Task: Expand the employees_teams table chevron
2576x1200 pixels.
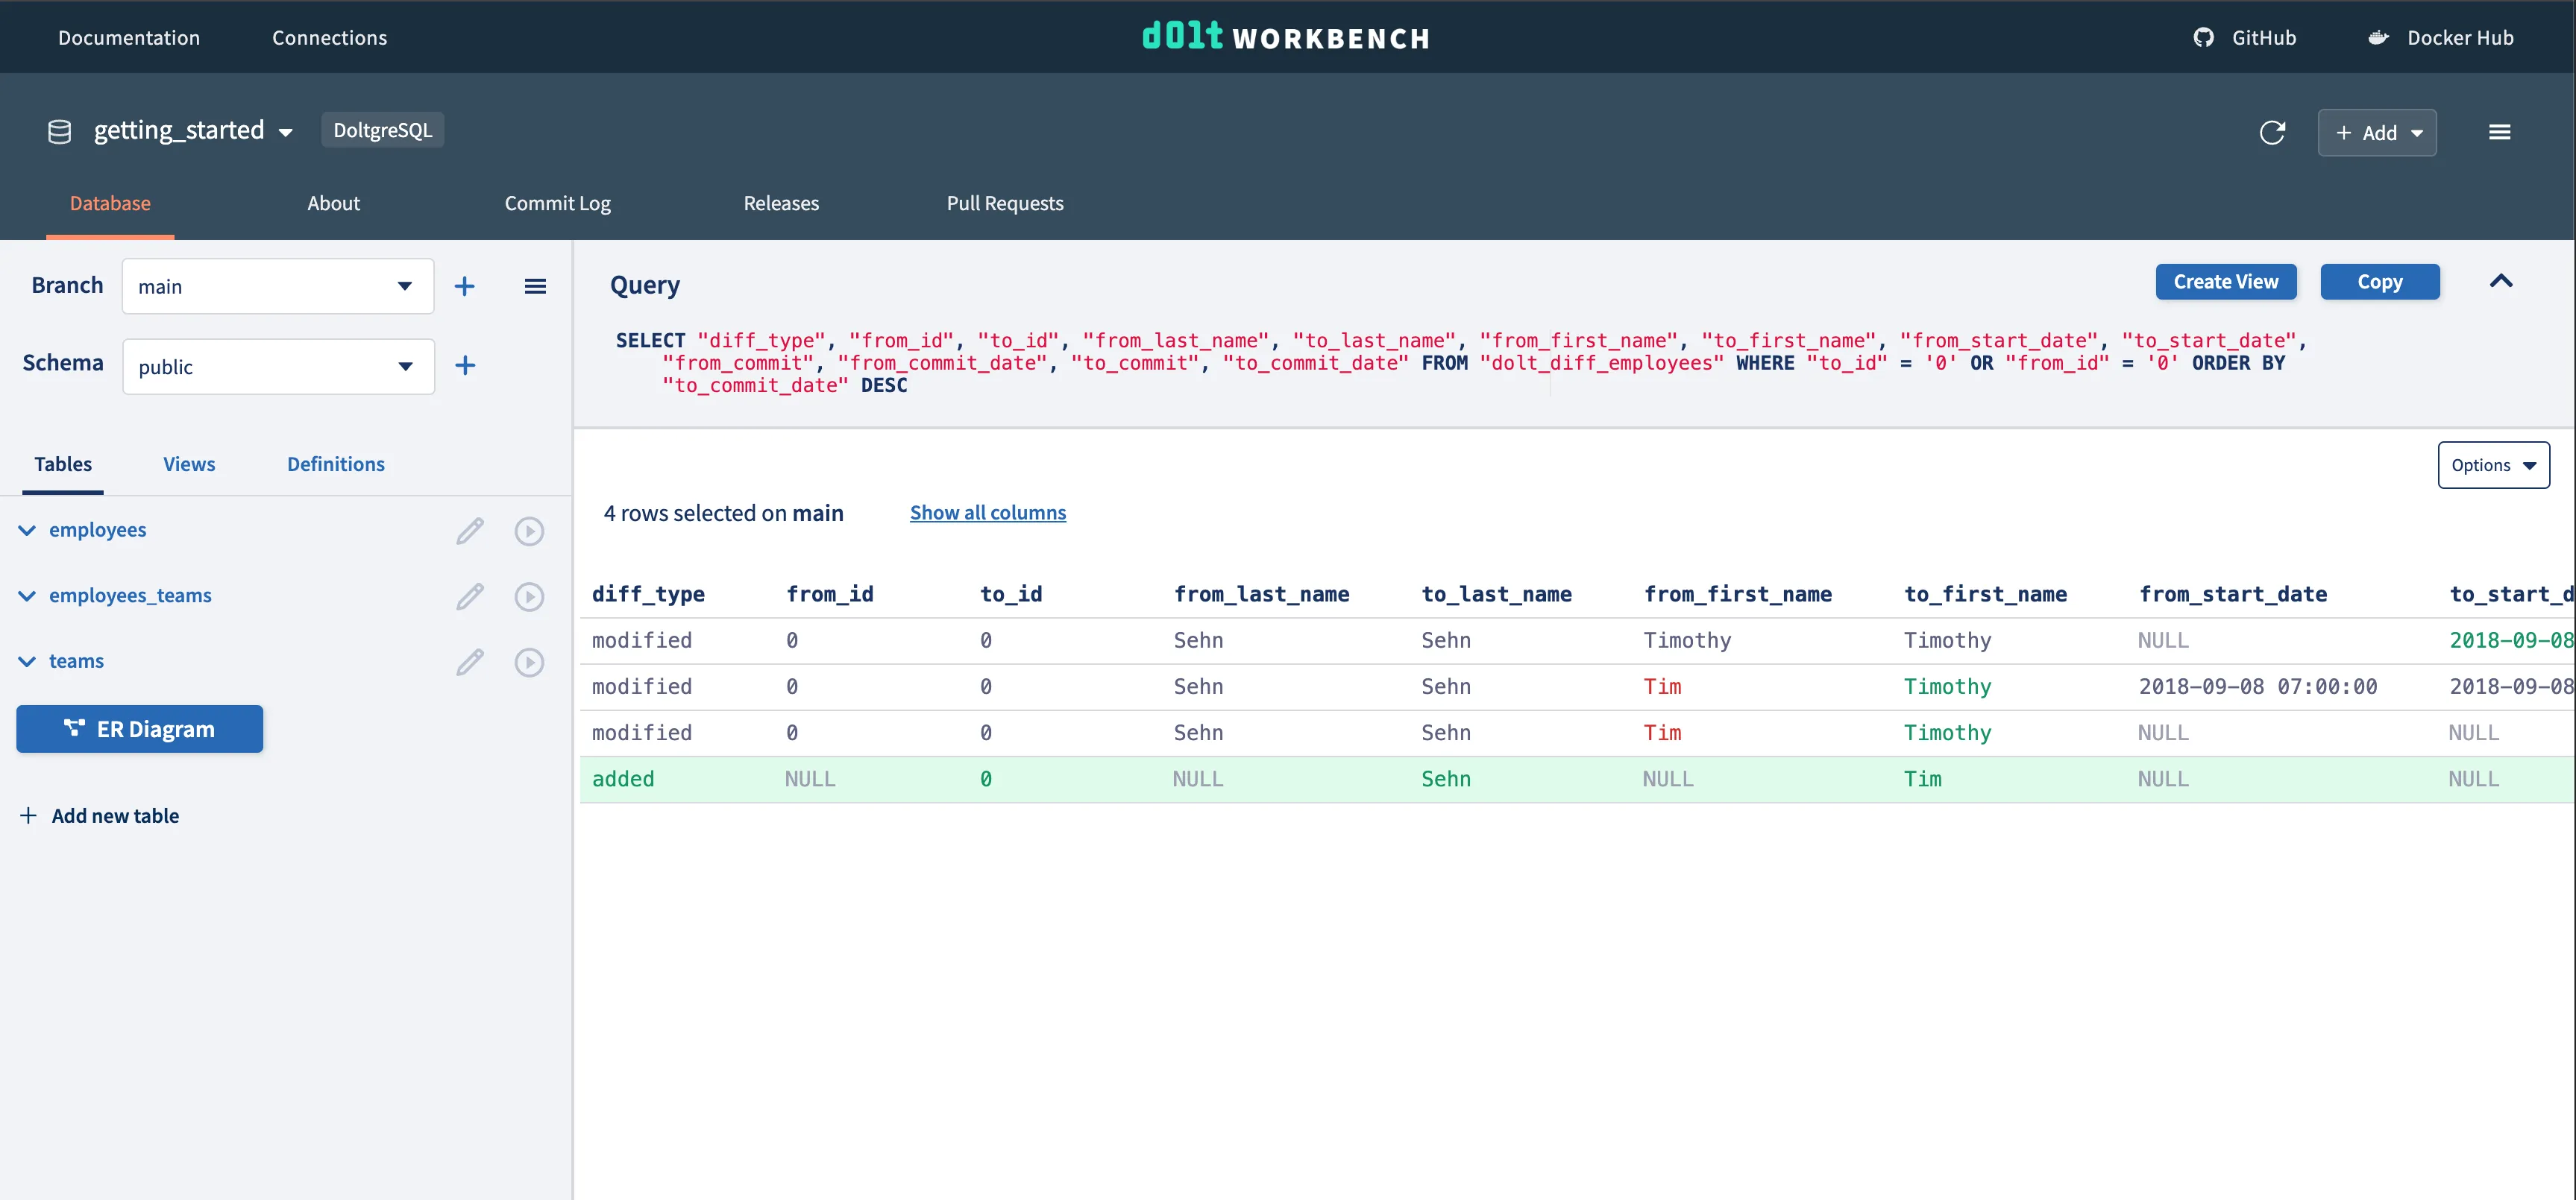Action: pyautogui.click(x=27, y=596)
